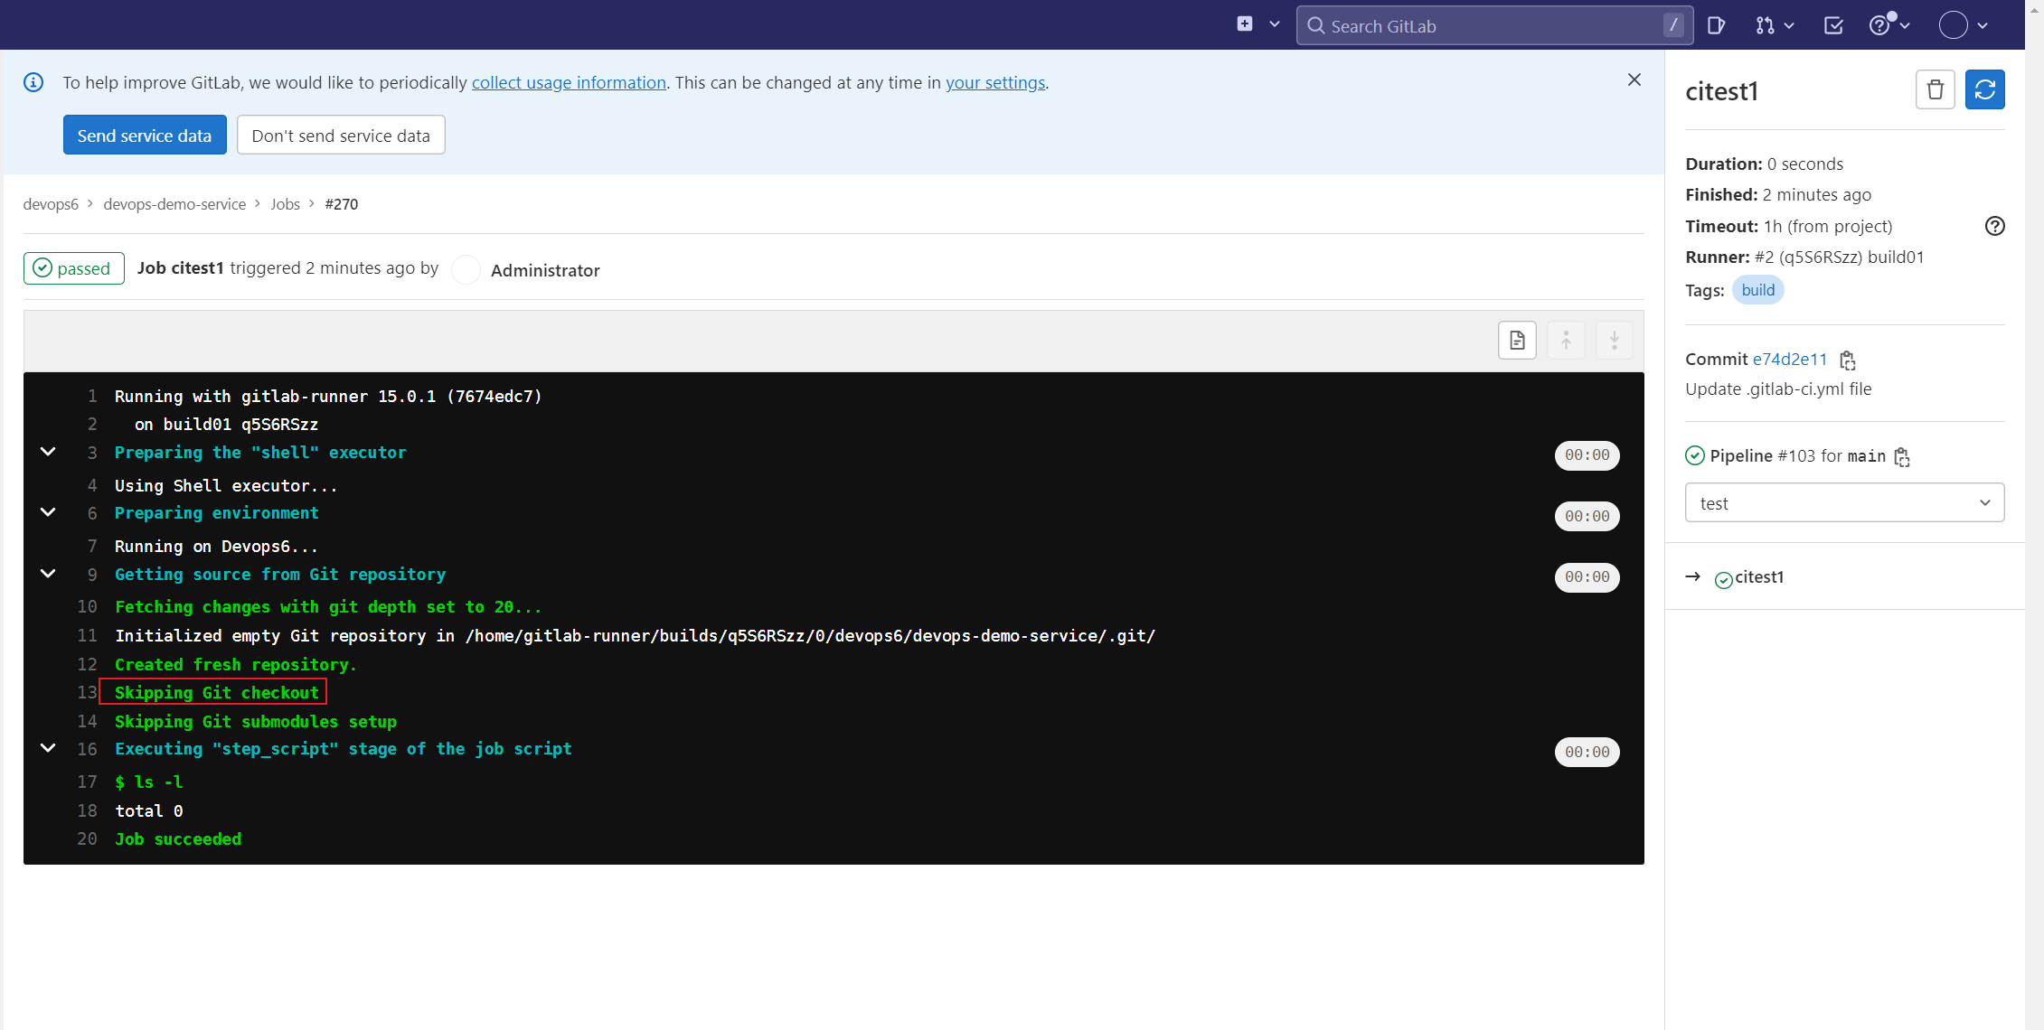Dismiss the usage information banner
Screen dimensions: 2044x1030
point(1634,80)
